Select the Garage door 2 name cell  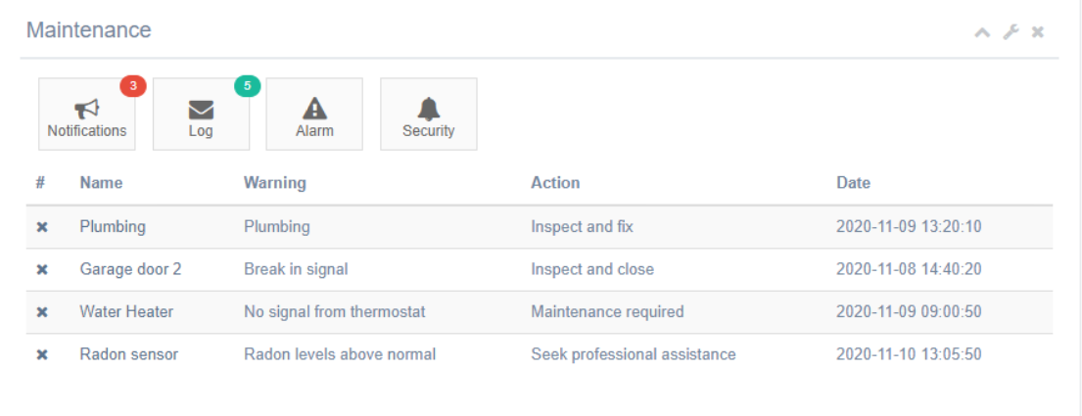[x=130, y=269]
